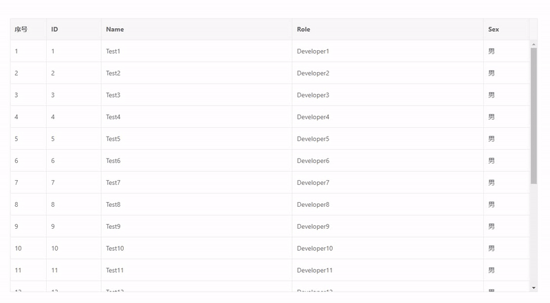The height and width of the screenshot is (303, 550).
Task: Click the 序号 column header
Action: 21,30
